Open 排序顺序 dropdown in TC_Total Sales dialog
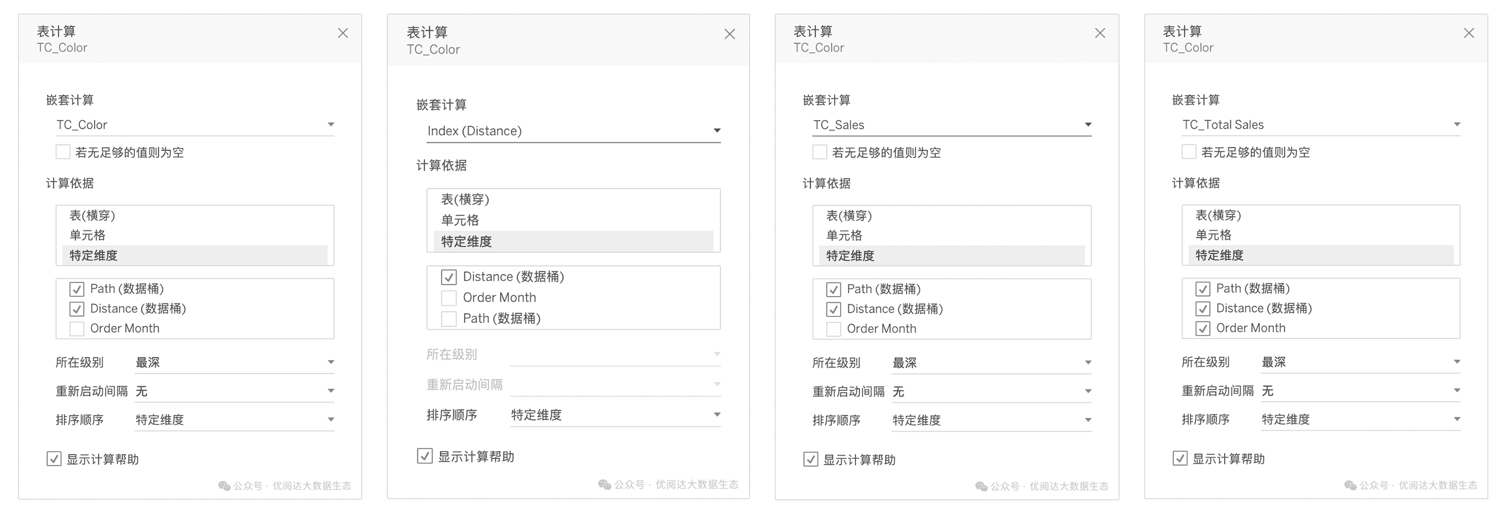The width and height of the screenshot is (1502, 515). (1360, 420)
